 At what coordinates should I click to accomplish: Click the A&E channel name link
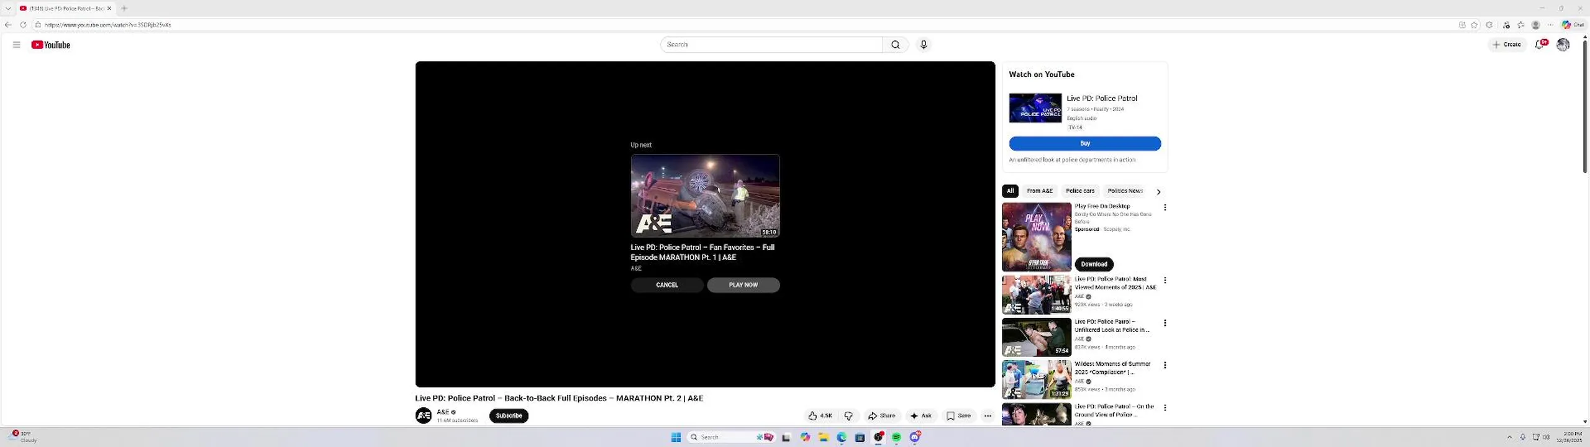(443, 412)
